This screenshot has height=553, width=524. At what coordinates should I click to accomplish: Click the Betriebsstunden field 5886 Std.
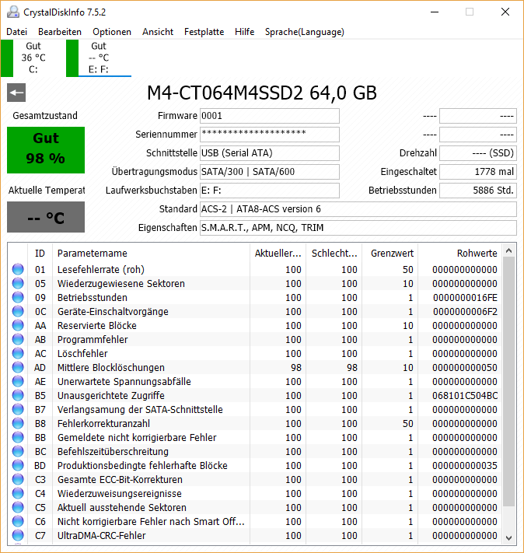pyautogui.click(x=478, y=191)
